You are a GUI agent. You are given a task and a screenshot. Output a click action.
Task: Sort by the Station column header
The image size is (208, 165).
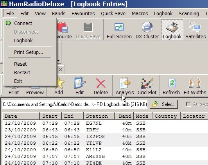(x=99, y=116)
